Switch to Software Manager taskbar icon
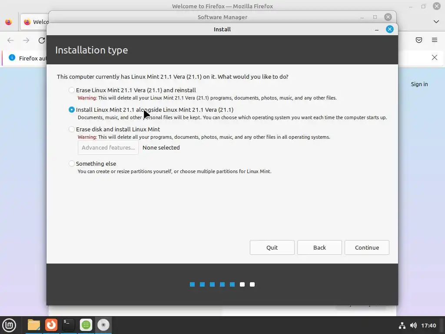The width and height of the screenshot is (445, 334). click(x=86, y=325)
